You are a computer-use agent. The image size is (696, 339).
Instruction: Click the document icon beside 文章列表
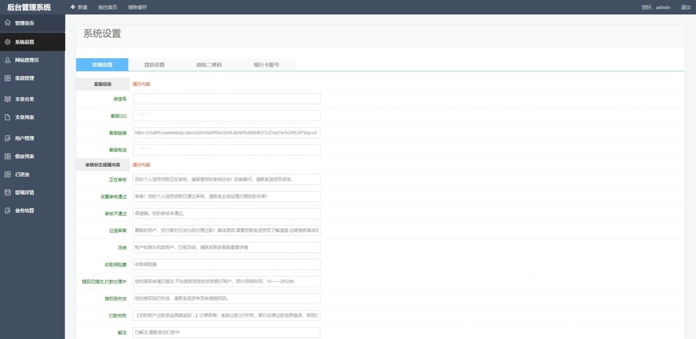tap(7, 117)
